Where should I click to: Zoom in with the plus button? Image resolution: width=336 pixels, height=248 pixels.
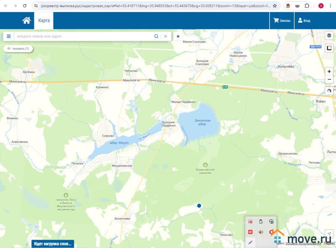coord(329,71)
